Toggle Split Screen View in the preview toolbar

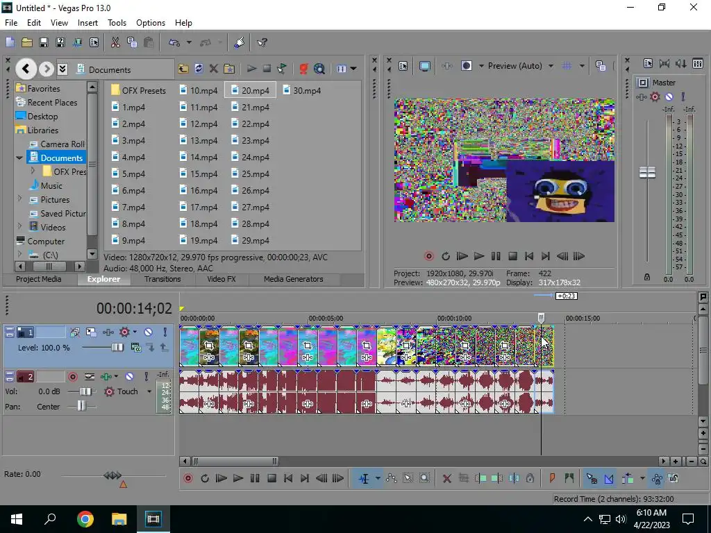[x=467, y=66]
